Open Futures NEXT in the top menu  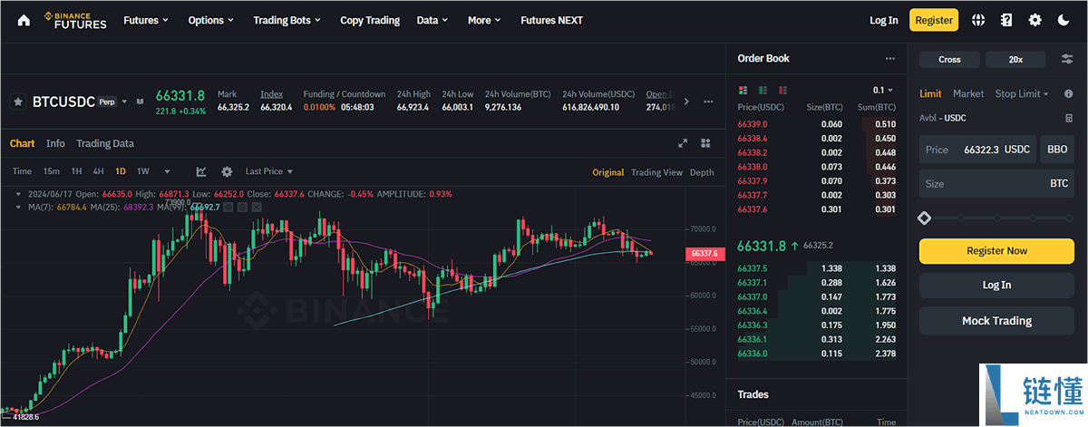click(x=552, y=20)
